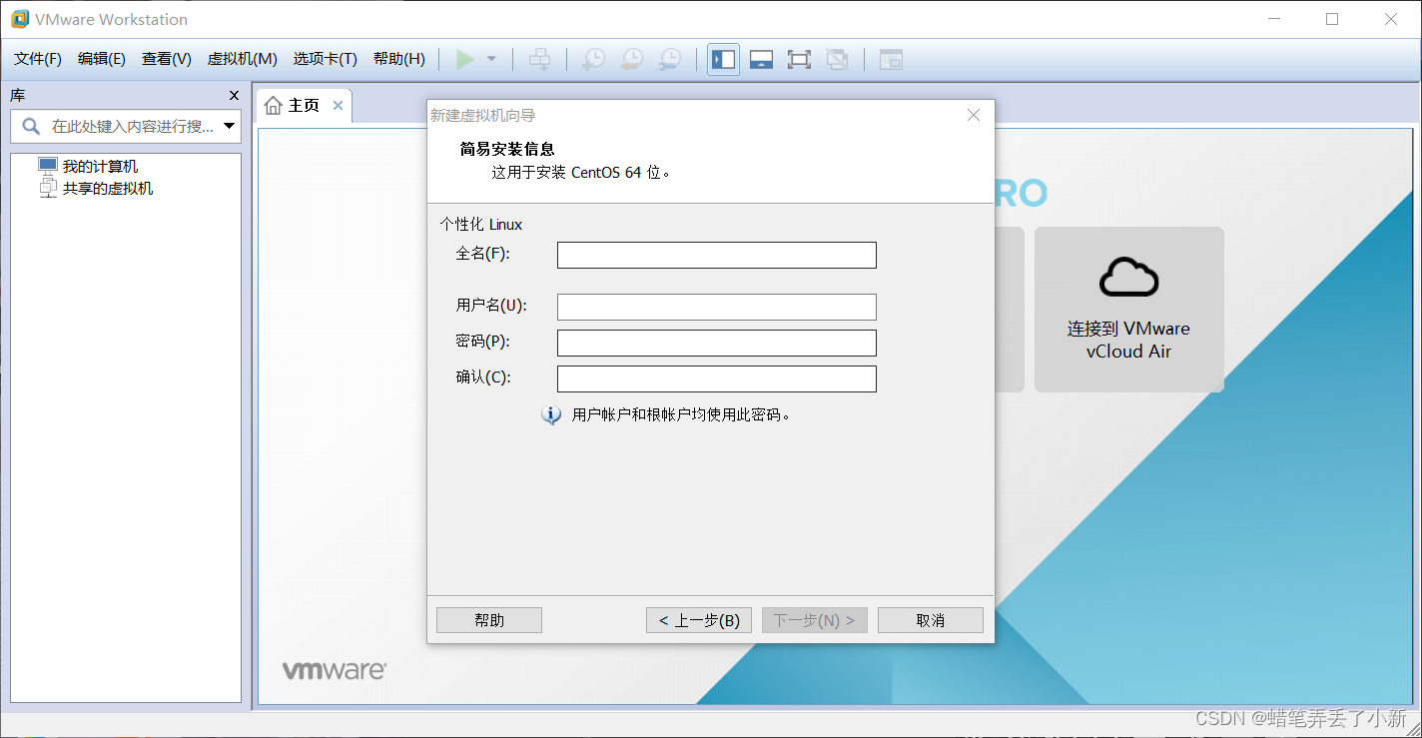Click the manage snapshots wrench icon
Image resolution: width=1422 pixels, height=738 pixels.
click(670, 60)
